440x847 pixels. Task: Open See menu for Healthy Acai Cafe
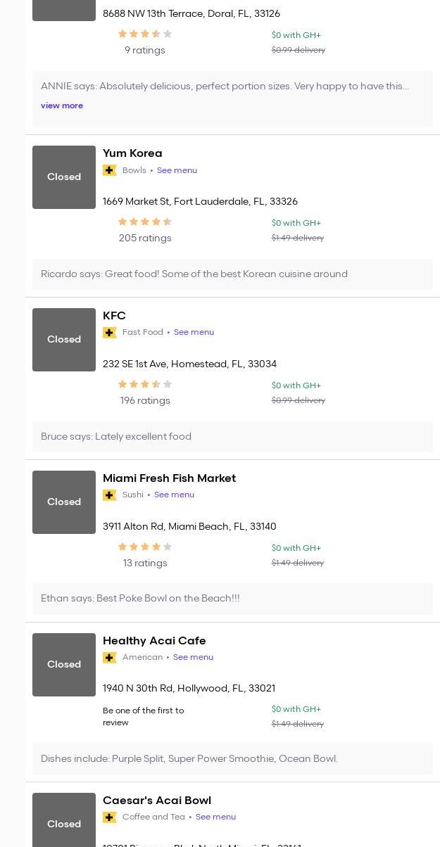(193, 657)
